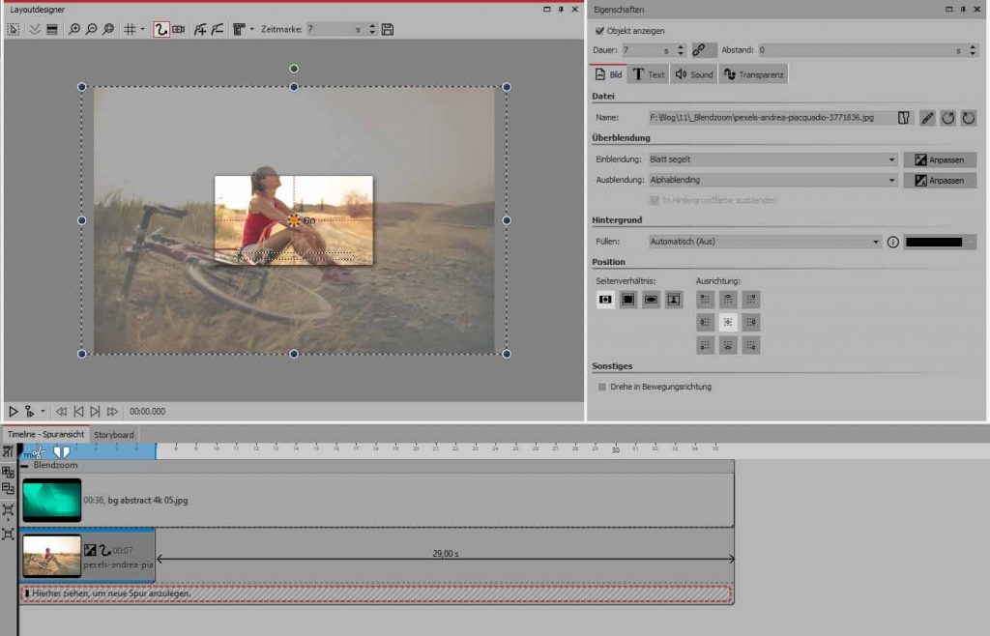Screen dimensions: 990x636
Task: Click the info icon next to Füllen
Action: [892, 242]
